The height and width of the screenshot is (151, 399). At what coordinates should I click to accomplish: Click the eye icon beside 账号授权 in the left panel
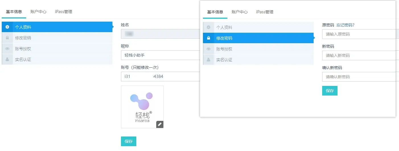7,49
